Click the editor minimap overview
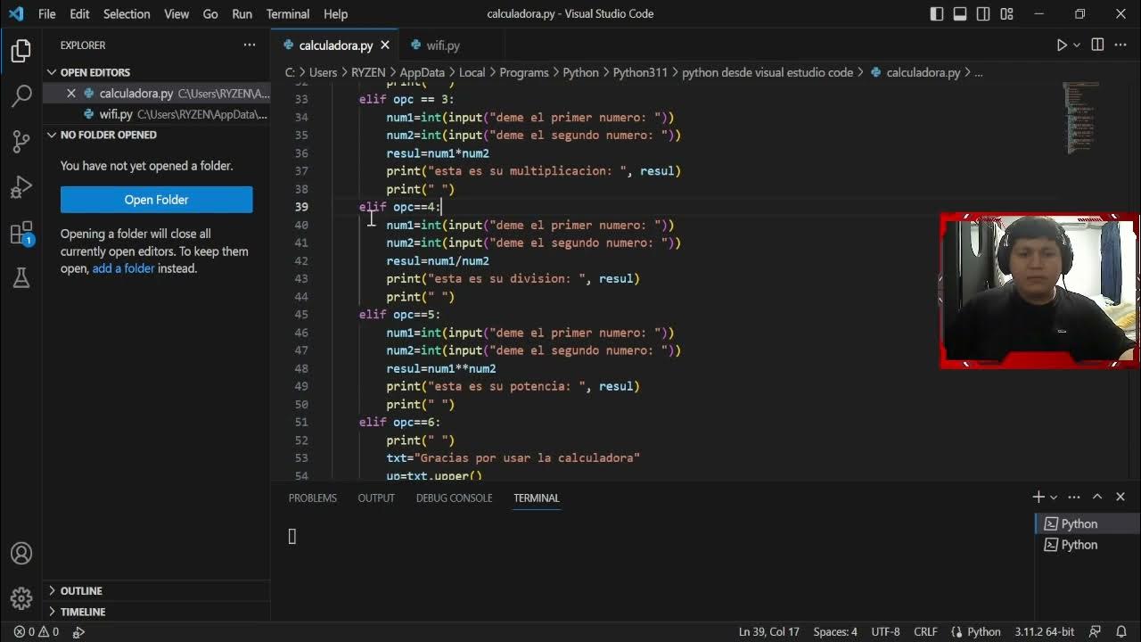 pyautogui.click(x=1082, y=118)
